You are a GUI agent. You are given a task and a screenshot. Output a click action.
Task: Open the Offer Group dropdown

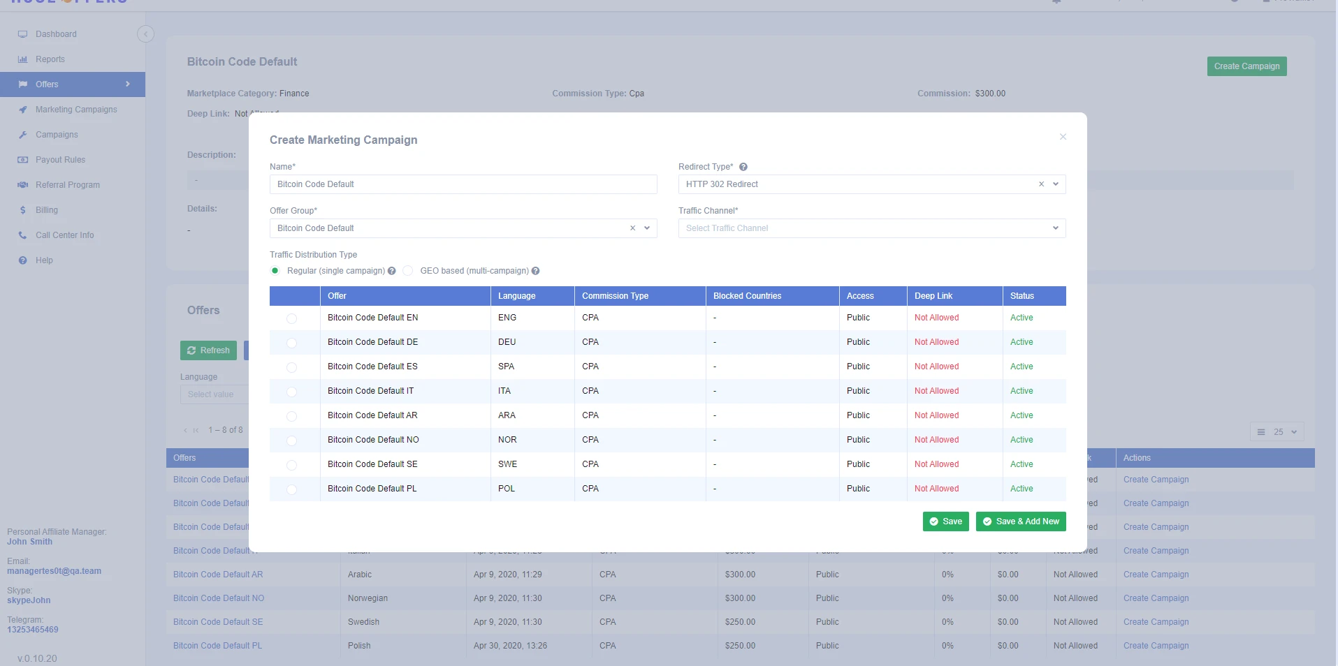click(x=647, y=228)
